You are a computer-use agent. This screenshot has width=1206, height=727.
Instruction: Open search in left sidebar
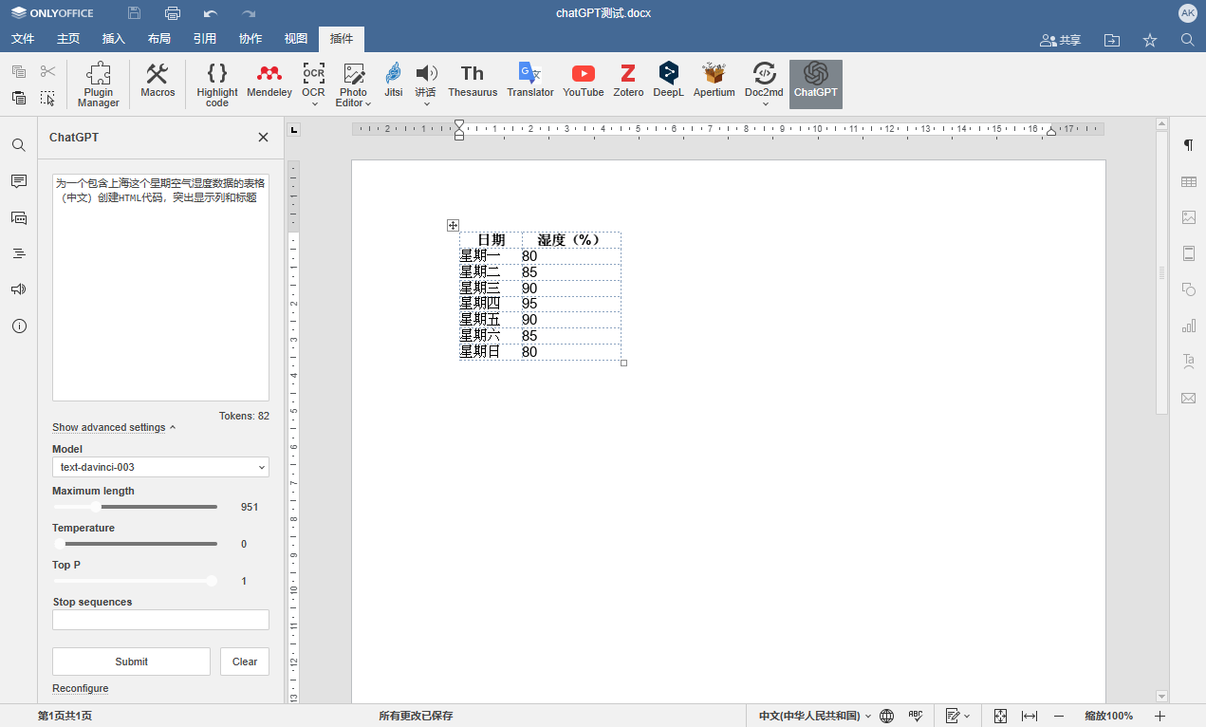(19, 145)
